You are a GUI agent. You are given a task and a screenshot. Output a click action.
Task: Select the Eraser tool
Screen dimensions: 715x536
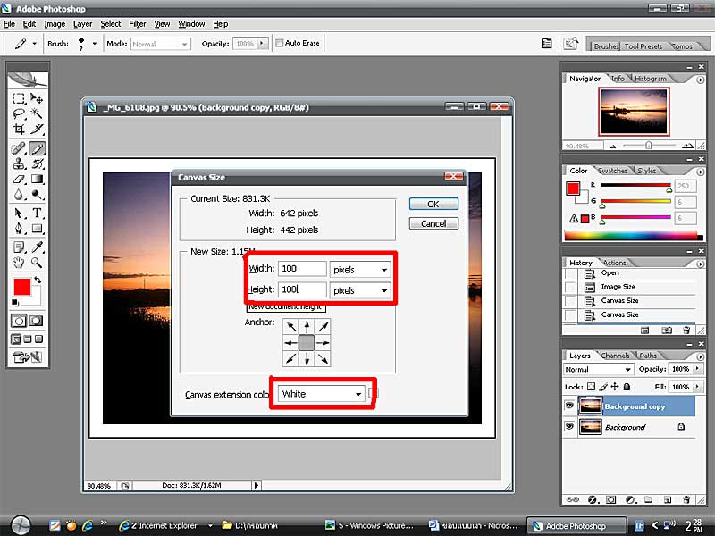coord(19,180)
